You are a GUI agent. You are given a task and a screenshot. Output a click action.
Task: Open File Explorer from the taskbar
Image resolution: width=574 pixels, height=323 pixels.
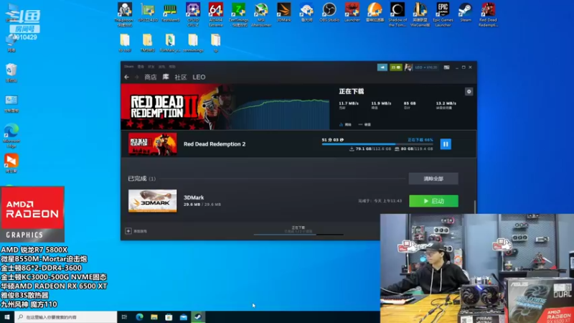(x=154, y=317)
